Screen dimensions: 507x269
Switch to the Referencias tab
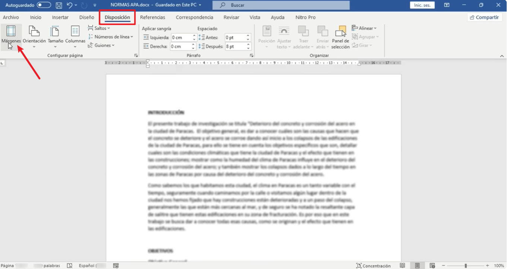point(153,17)
